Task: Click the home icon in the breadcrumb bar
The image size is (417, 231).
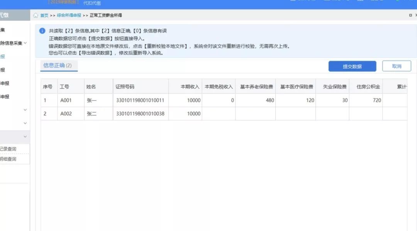Action: point(36,15)
